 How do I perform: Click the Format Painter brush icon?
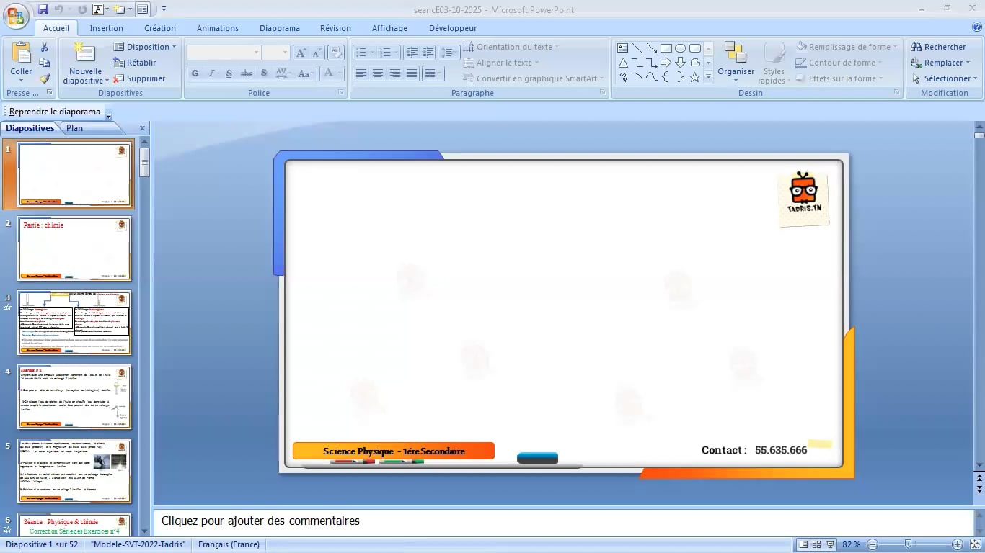[45, 78]
